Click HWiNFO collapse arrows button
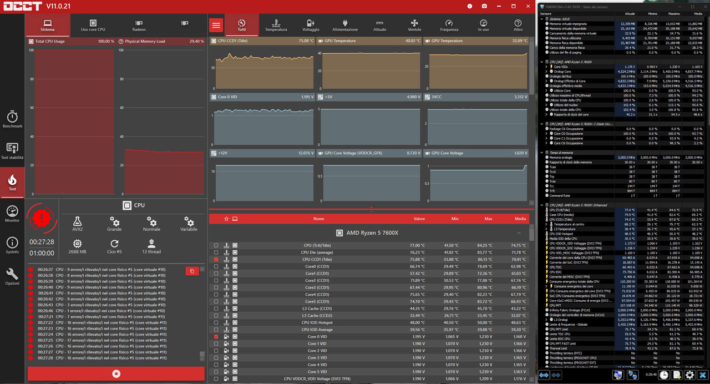710x384 pixels. (557, 376)
